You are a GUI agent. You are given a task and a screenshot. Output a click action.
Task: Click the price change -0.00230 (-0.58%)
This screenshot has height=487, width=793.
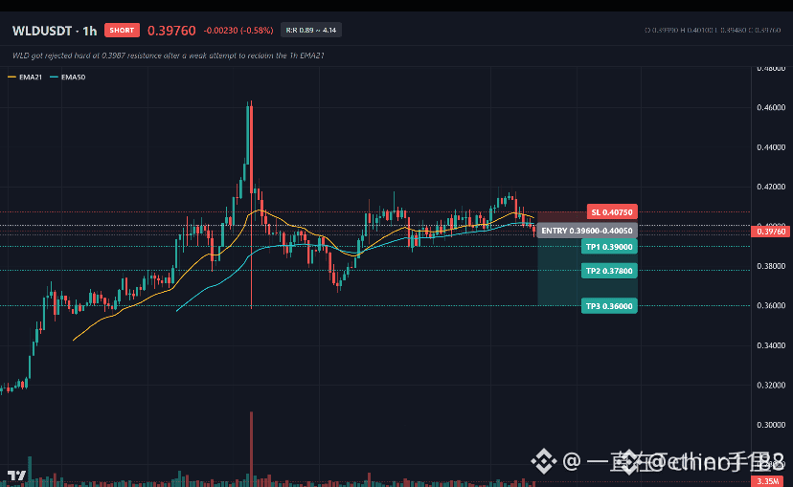point(238,31)
